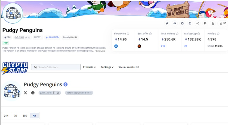This screenshot has height=125, width=228.
Task: Add to favorites with star icon
Action: point(223,23)
